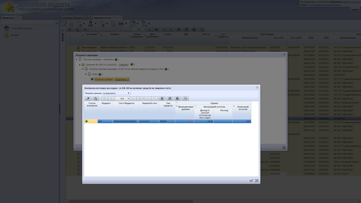Confirm with the checkmark at dialog bottom
This screenshot has height=203, width=361.
pyautogui.click(x=251, y=181)
